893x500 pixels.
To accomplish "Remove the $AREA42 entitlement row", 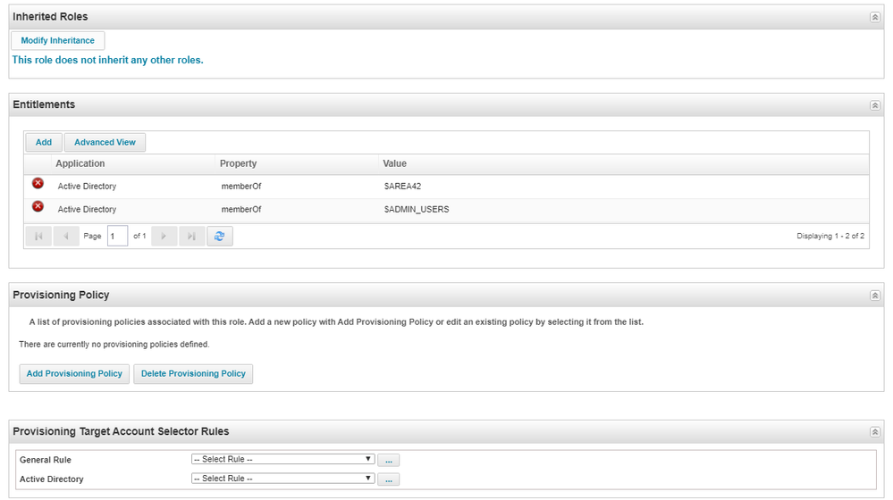I will tap(38, 184).
